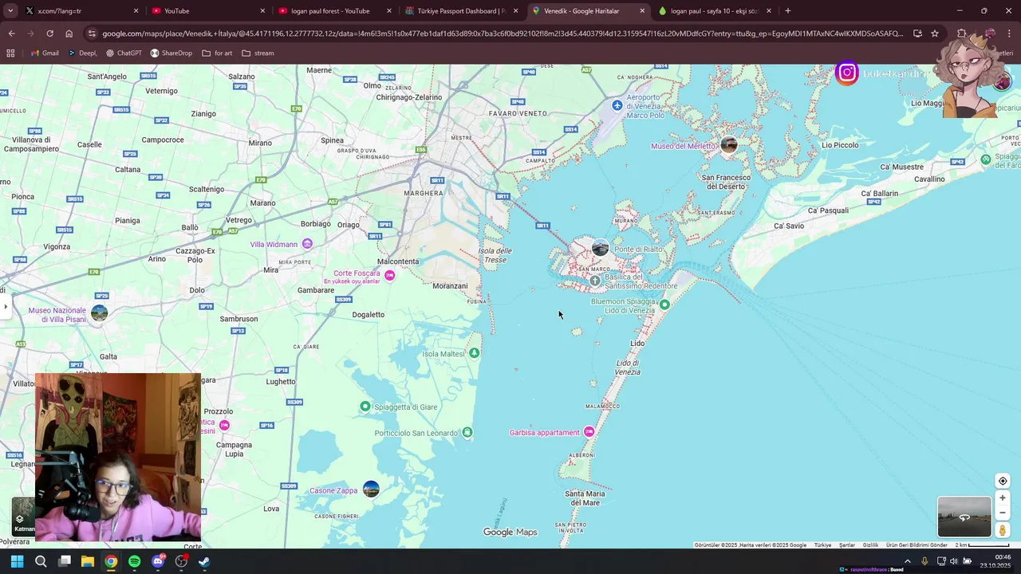
Task: Bookmark this page with the star icon
Action: pyautogui.click(x=935, y=33)
